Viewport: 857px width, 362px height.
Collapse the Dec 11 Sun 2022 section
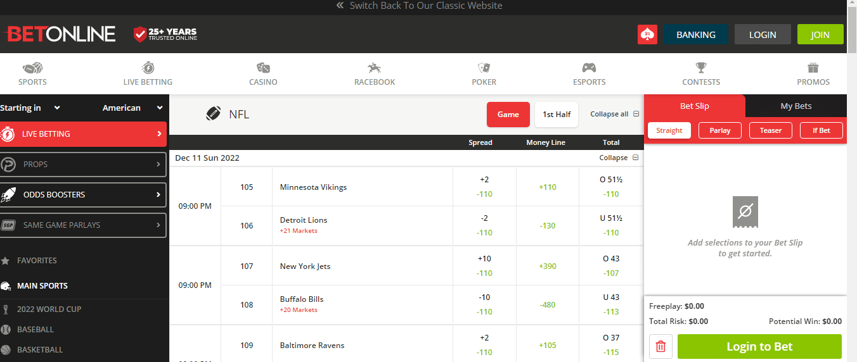pyautogui.click(x=619, y=158)
